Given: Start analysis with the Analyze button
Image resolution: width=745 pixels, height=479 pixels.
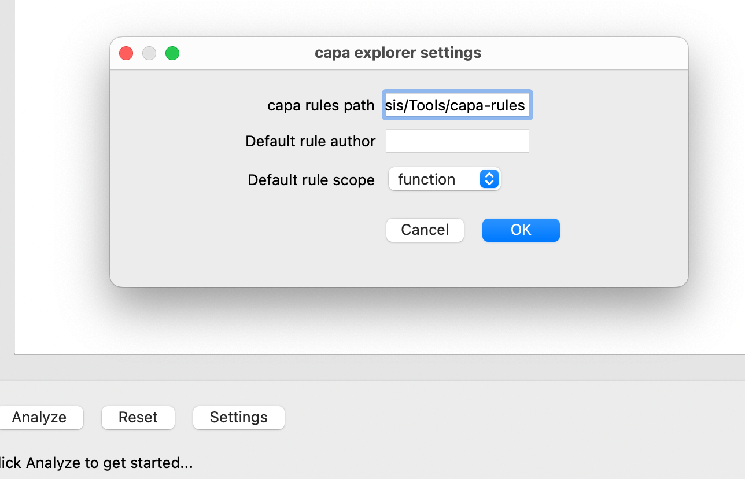Looking at the screenshot, I should pos(39,417).
